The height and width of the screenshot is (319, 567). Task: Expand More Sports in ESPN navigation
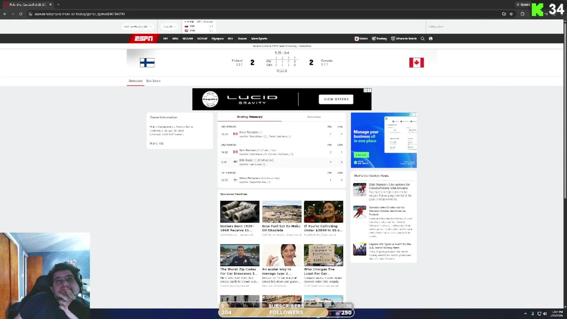259,39
